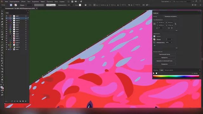203x114 pixels.
Task: Select the Line Segment tool
Action: coord(2,29)
